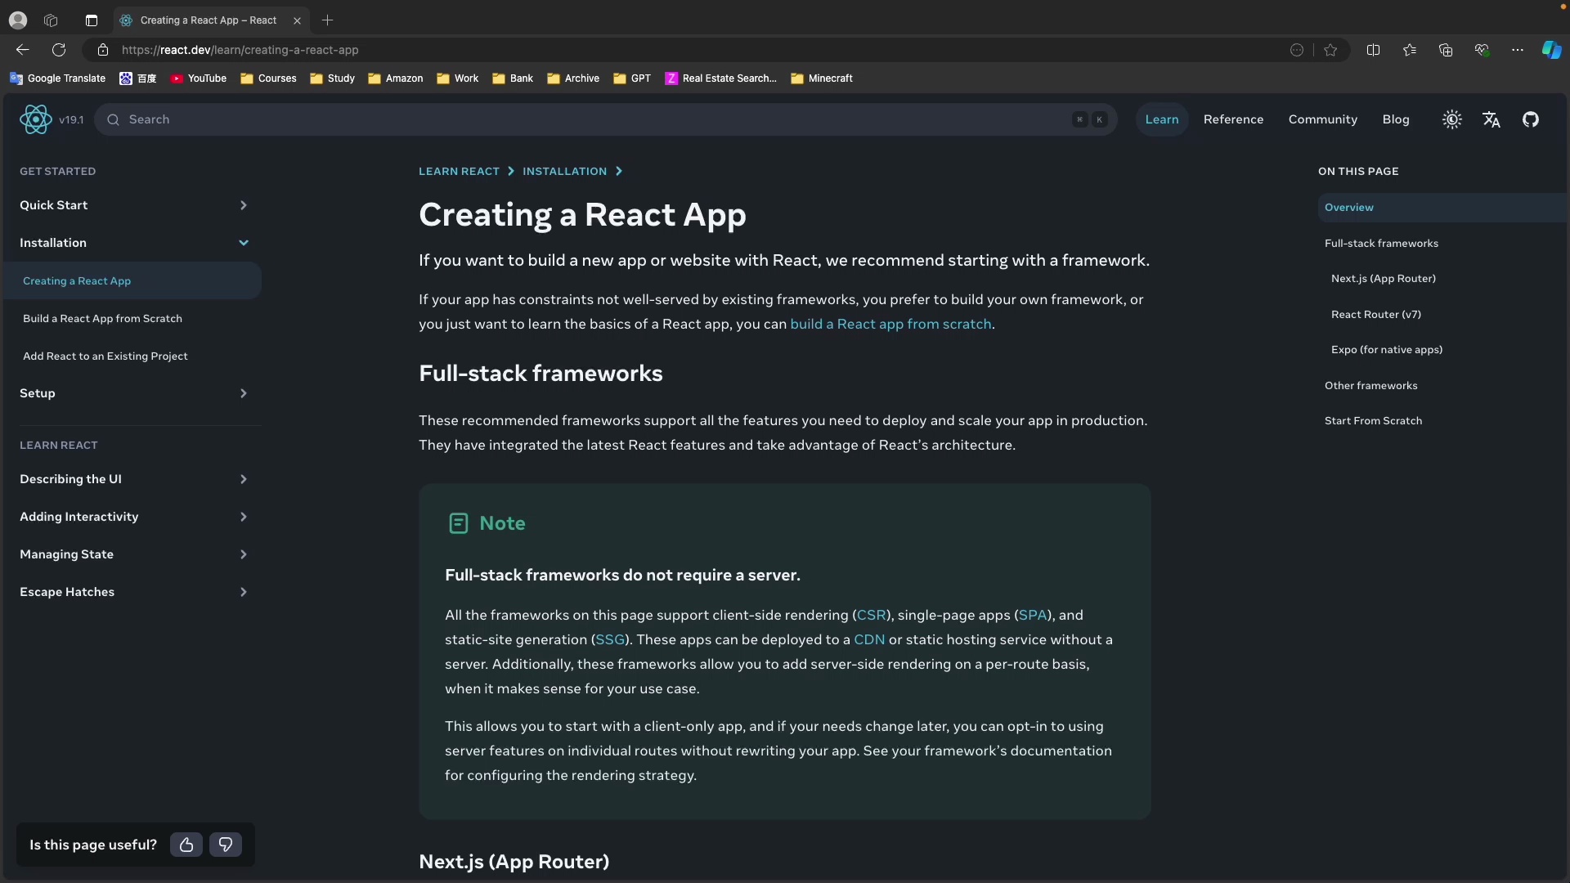Open the translations language icon
Image resolution: width=1570 pixels, height=883 pixels.
coord(1491,119)
